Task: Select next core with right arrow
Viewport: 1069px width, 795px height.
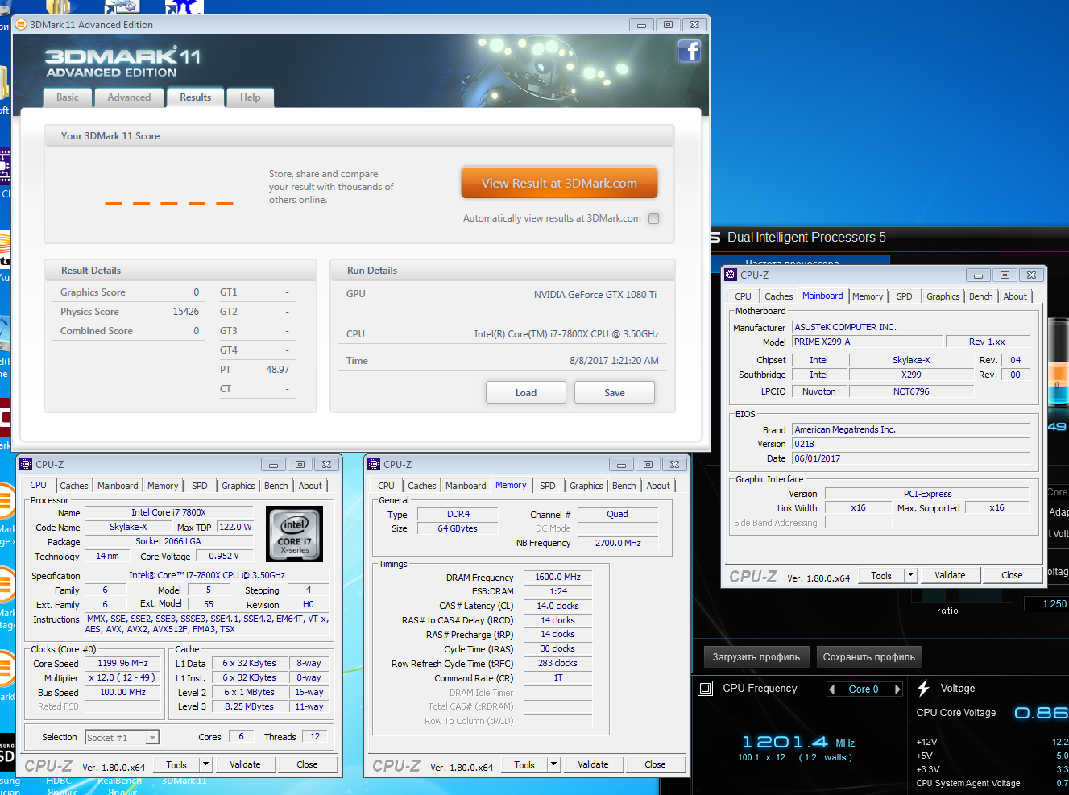Action: pos(898,689)
